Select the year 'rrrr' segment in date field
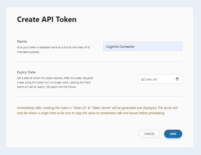This screenshot has width=201, height=155. click(x=155, y=79)
